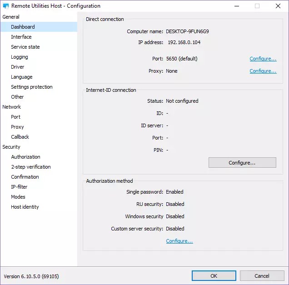Viewport: 289px width, 285px height.
Task: Confirm with the OK button
Action: point(214,276)
